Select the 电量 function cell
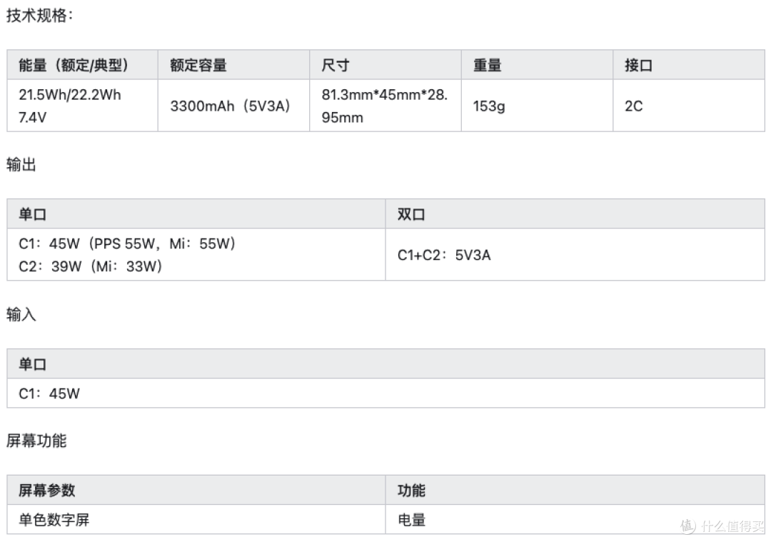This screenshot has width=771, height=542. (x=575, y=519)
